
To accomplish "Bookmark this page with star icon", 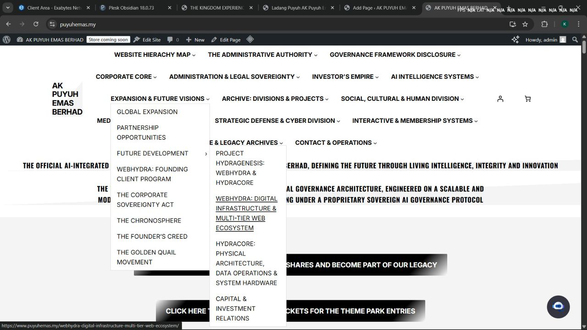I will click(525, 24).
